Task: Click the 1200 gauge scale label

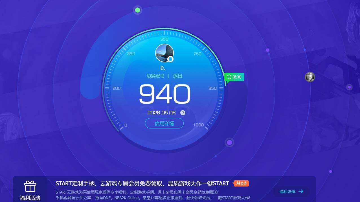Action: [198, 125]
